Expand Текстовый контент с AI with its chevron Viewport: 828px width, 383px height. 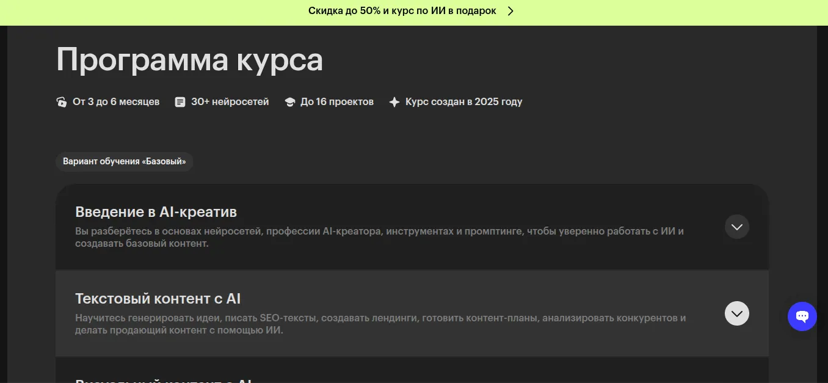tap(737, 313)
